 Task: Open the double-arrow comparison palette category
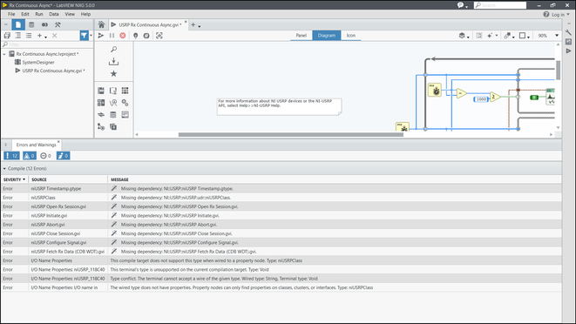[101, 115]
